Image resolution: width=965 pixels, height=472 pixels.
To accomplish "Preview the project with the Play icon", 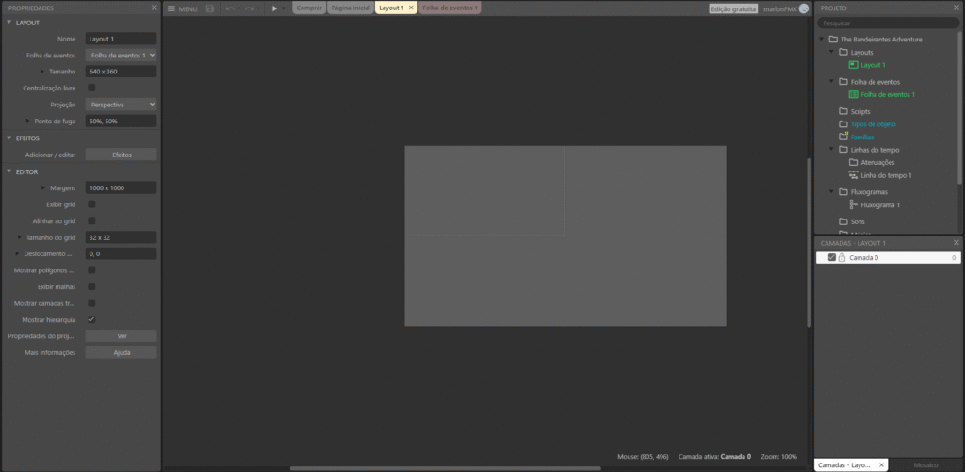I will (274, 8).
